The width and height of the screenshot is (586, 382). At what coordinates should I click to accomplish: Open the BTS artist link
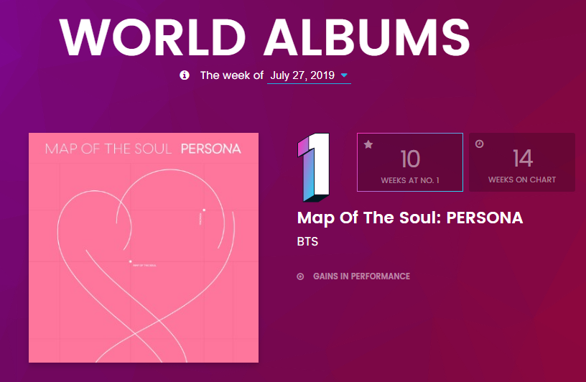click(x=307, y=241)
